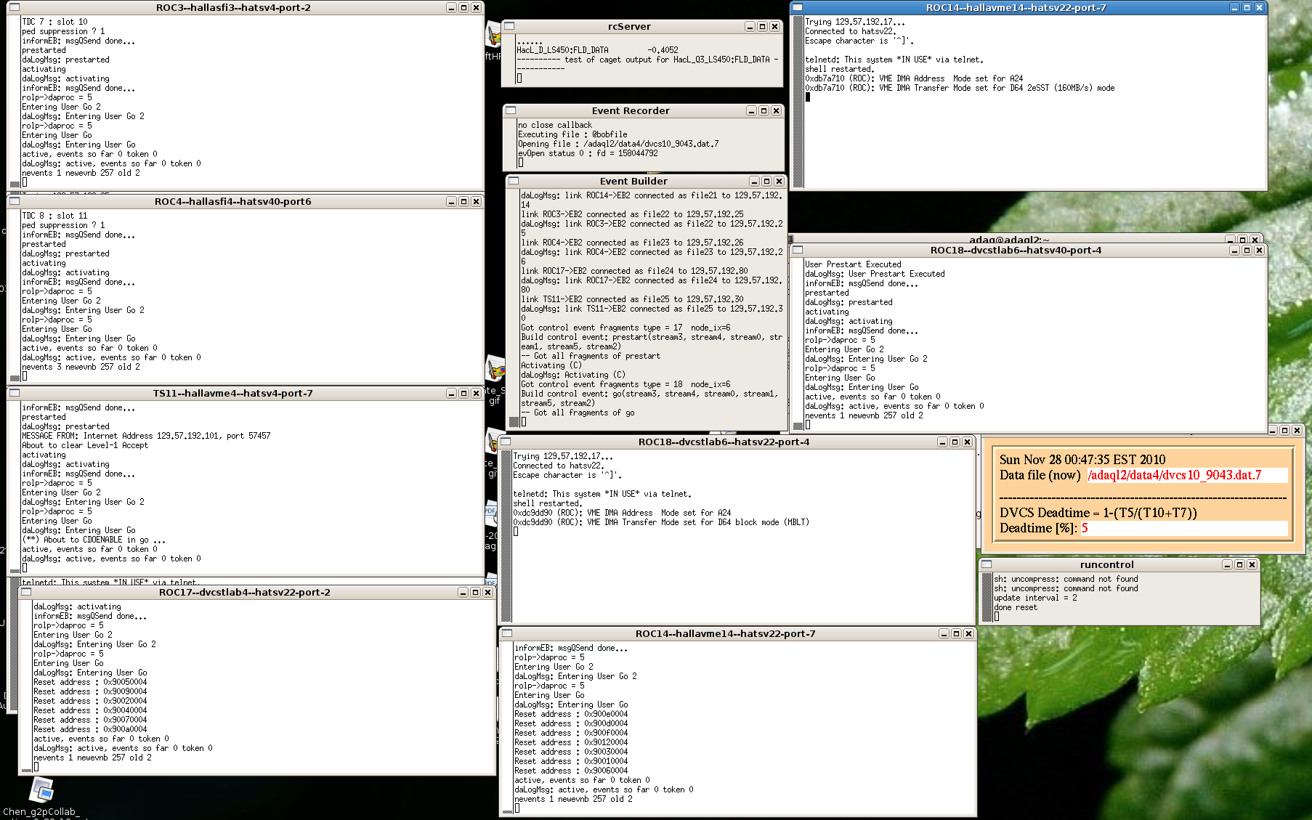
Task: Open window menu icon of rcServer
Action: (x=509, y=27)
